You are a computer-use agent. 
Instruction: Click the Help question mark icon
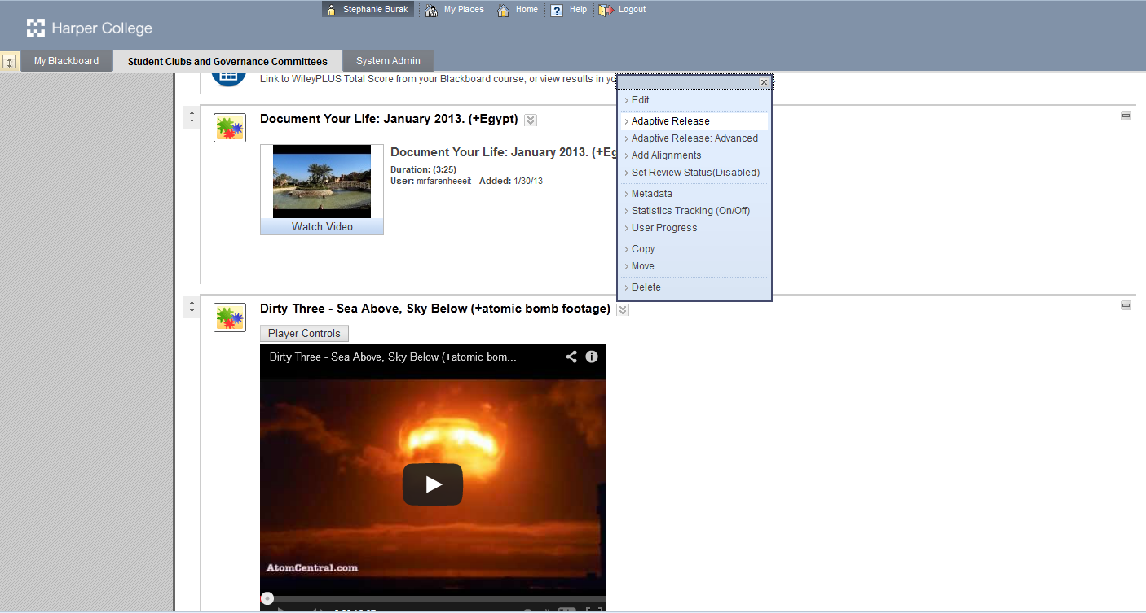pyautogui.click(x=557, y=10)
